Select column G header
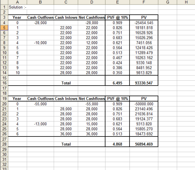The image size is (195, 170). point(167,2)
